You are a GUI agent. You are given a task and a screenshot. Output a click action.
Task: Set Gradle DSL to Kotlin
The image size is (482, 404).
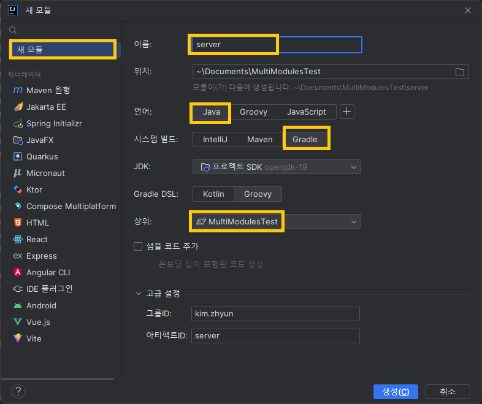point(213,194)
